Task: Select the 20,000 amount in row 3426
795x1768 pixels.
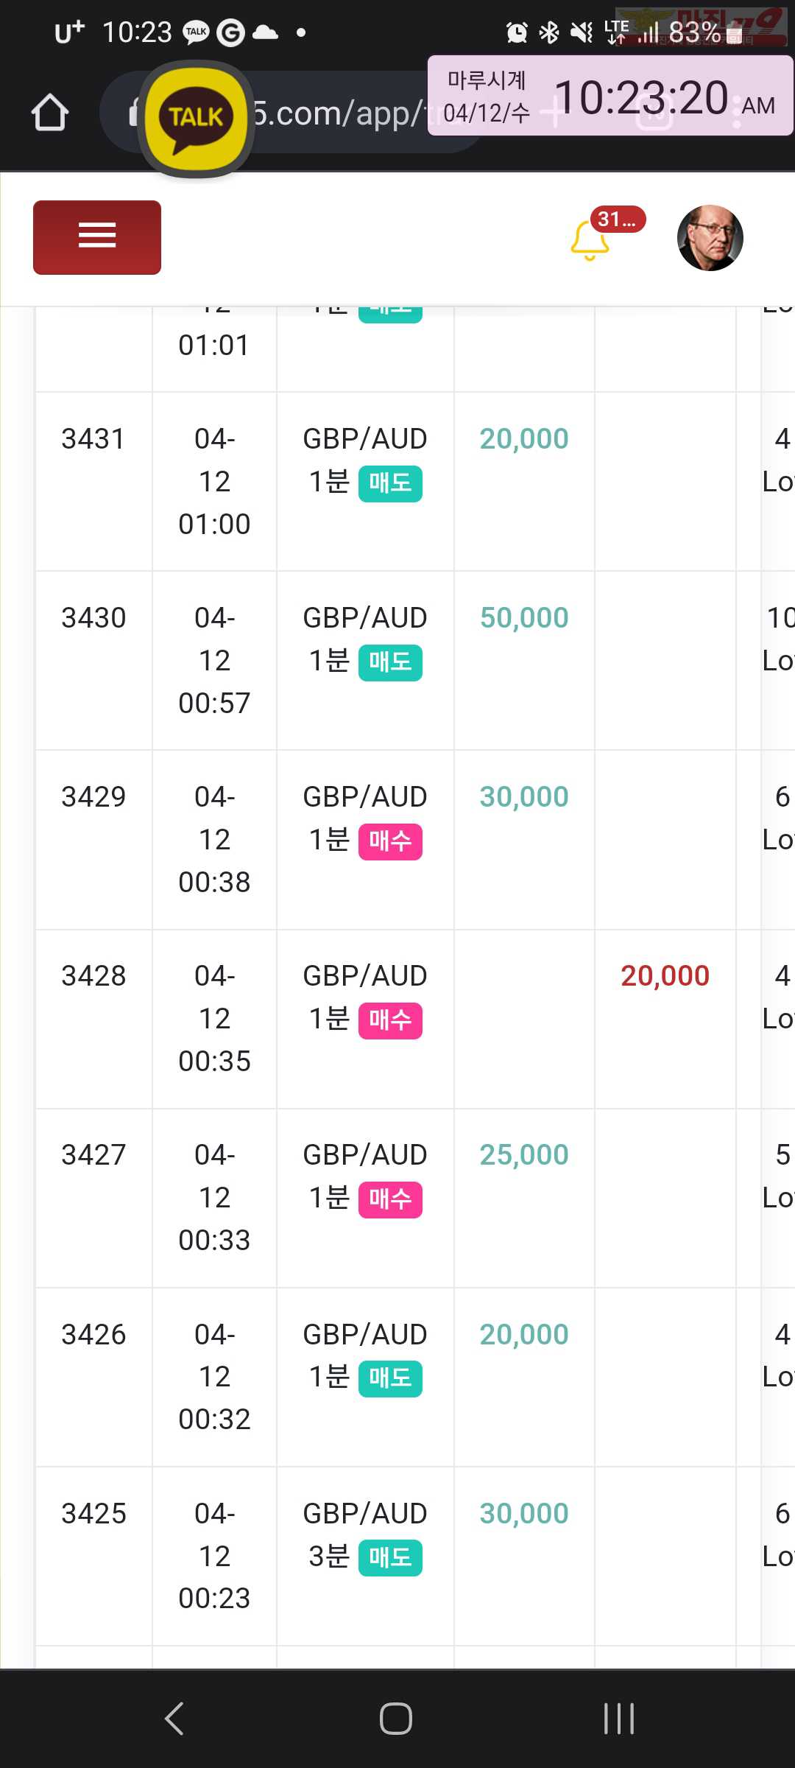Action: pyautogui.click(x=524, y=1335)
